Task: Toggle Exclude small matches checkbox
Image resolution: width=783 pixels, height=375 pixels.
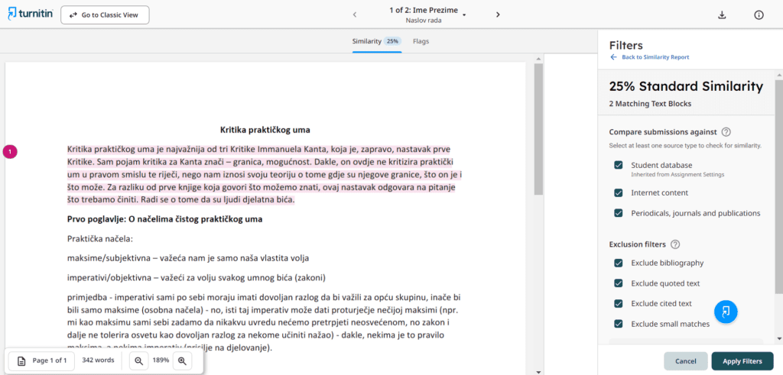Action: point(618,324)
